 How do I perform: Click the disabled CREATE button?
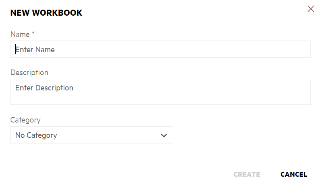click(247, 174)
